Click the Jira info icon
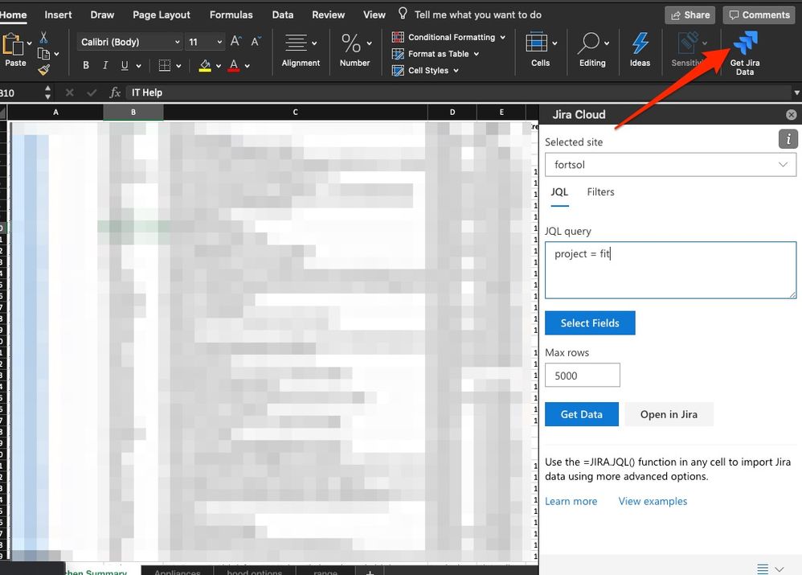Viewport: 802px width, 575px height. pos(788,139)
